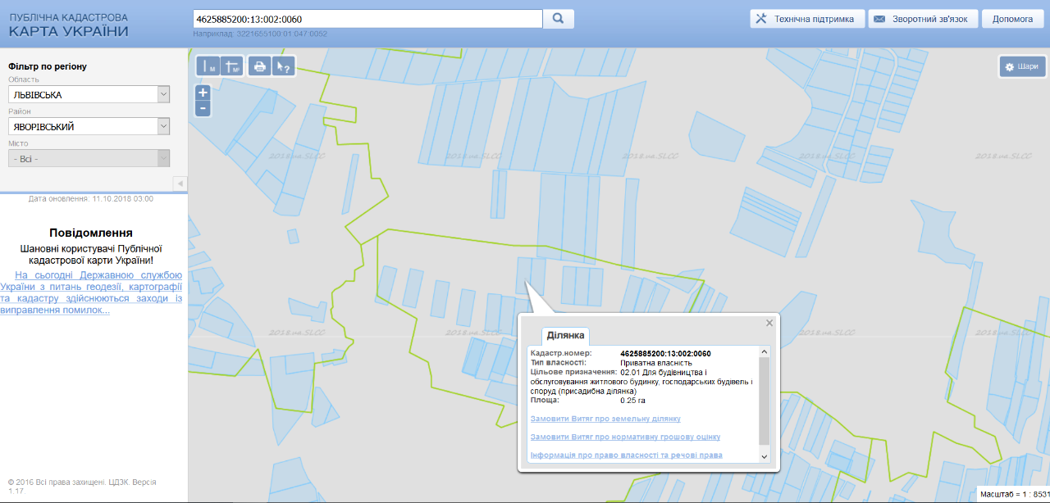1050x503 pixels.
Task: Click the Дата оновлення date text
Action: coord(90,199)
